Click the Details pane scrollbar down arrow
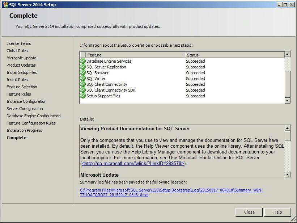The image size is (297, 223). coord(288,174)
